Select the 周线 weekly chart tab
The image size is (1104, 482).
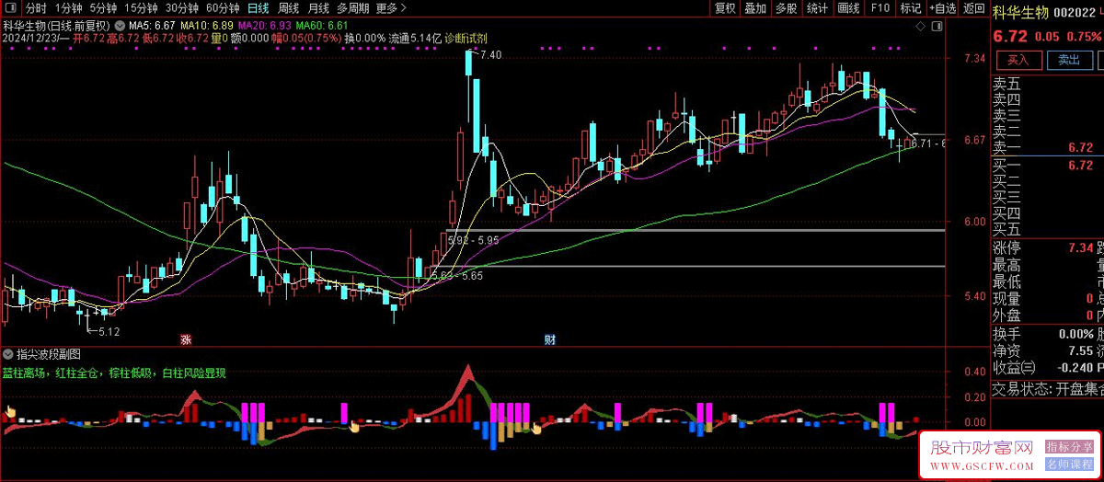(x=288, y=8)
